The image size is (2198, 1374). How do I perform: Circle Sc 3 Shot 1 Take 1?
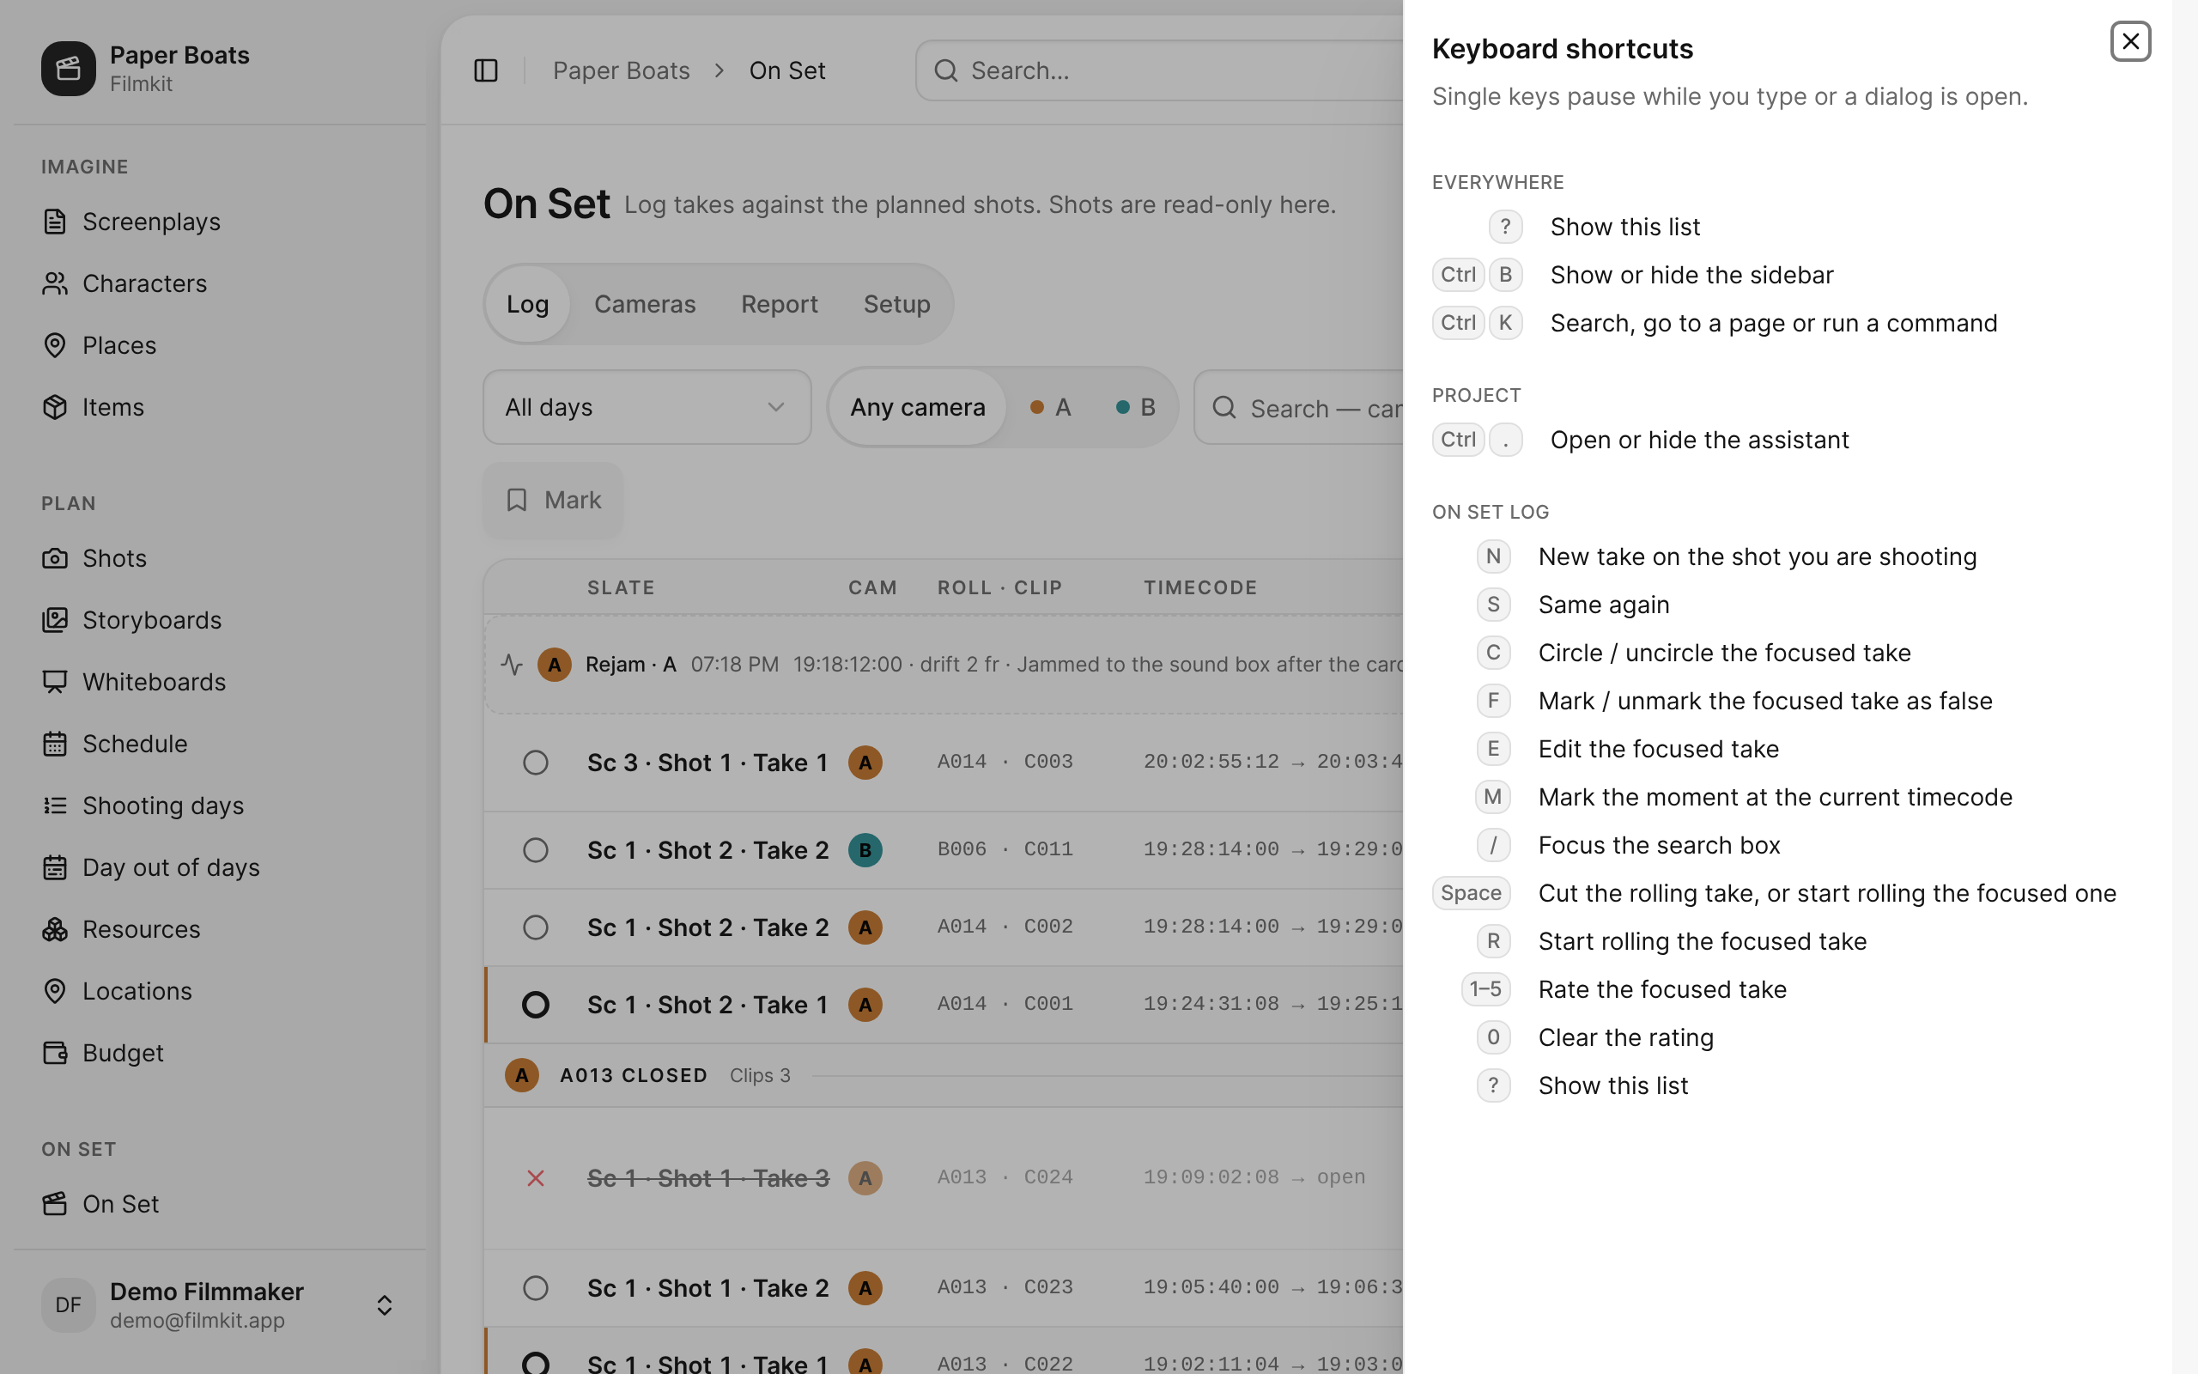pyautogui.click(x=536, y=763)
